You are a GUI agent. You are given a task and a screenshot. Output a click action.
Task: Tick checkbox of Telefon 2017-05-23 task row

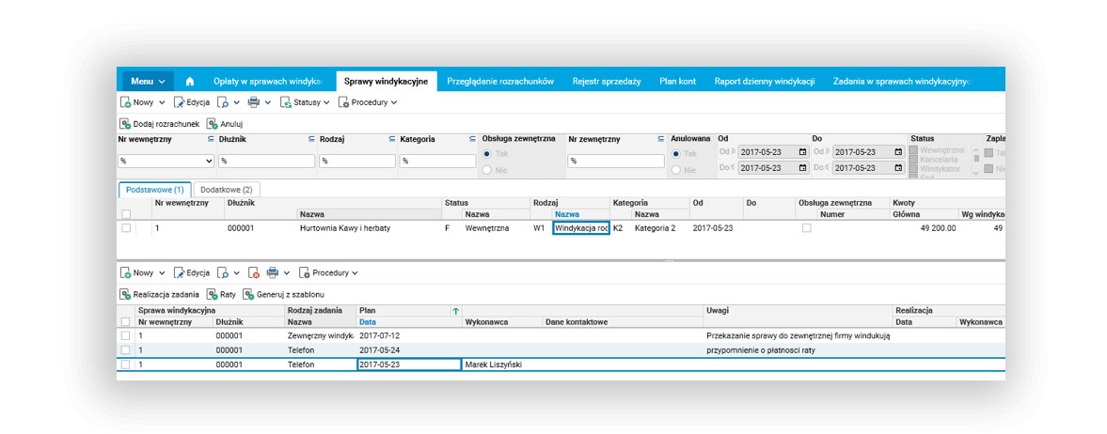[x=126, y=364]
